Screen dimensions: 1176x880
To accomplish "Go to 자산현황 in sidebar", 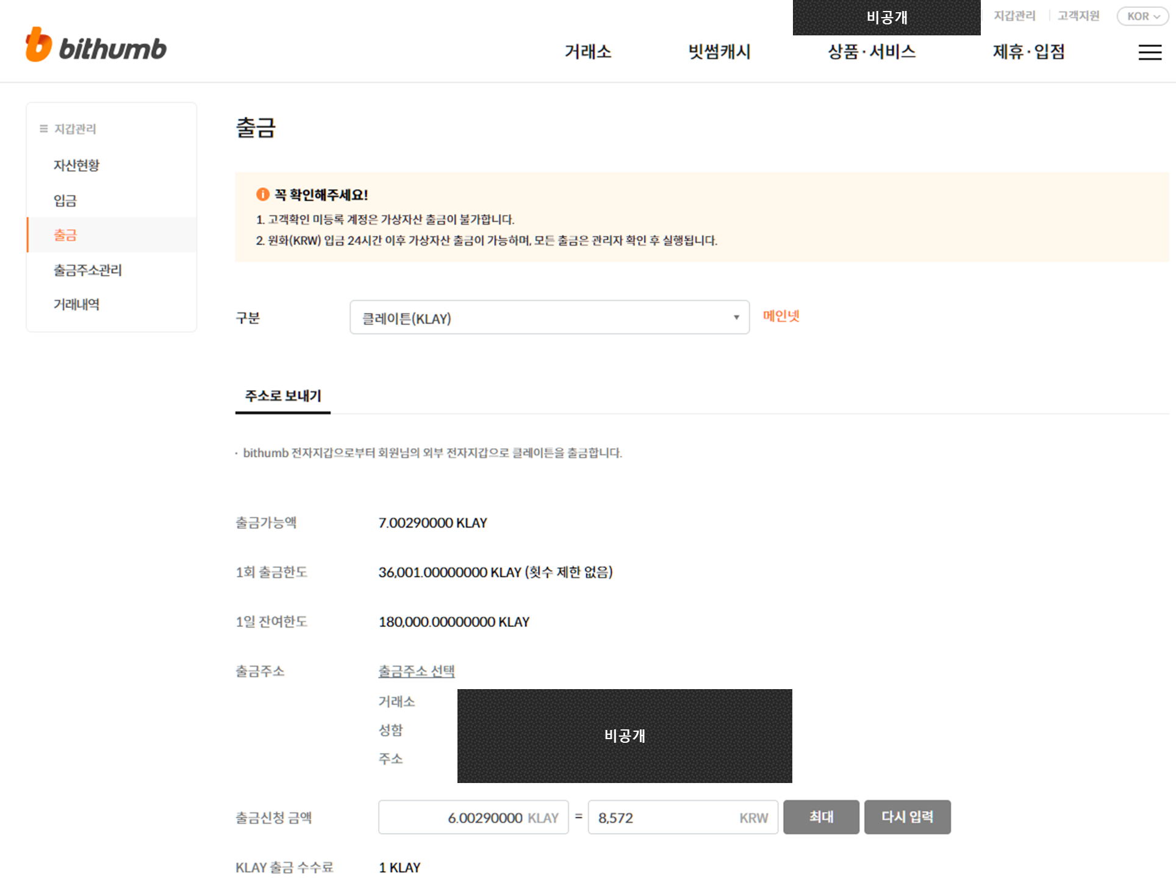I will pos(76,165).
